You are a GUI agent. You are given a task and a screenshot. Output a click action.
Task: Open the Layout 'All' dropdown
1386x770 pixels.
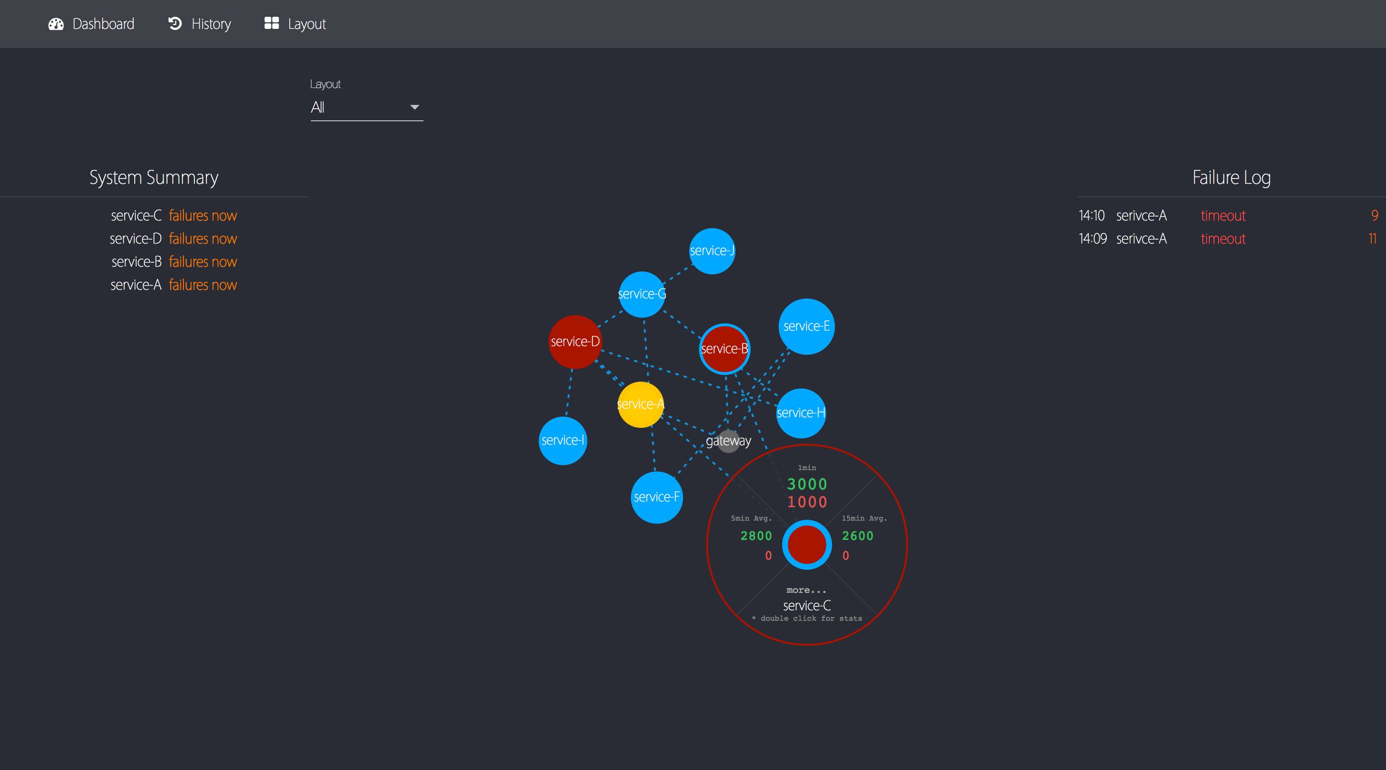[366, 108]
